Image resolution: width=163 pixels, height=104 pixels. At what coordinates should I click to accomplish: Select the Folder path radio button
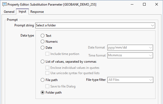[x=42, y=93]
